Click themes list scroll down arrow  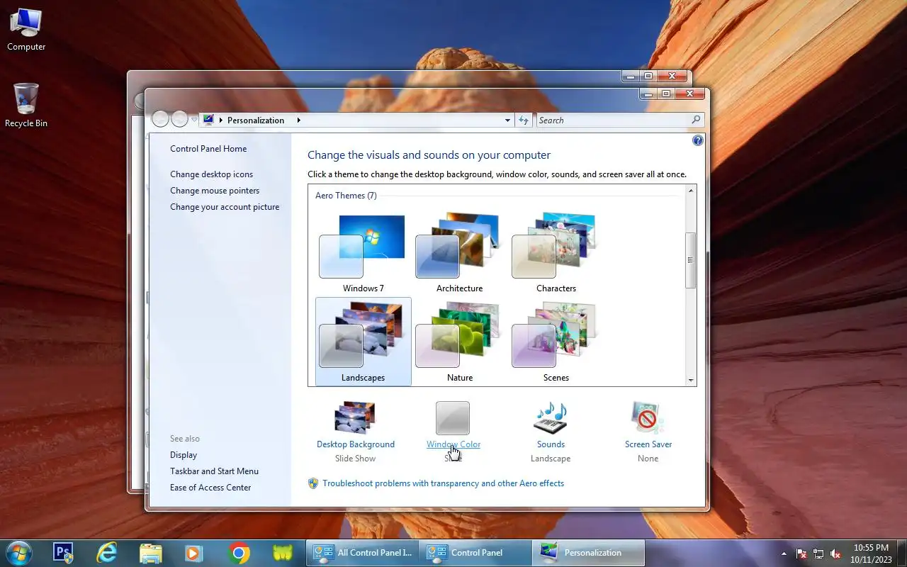(x=691, y=381)
